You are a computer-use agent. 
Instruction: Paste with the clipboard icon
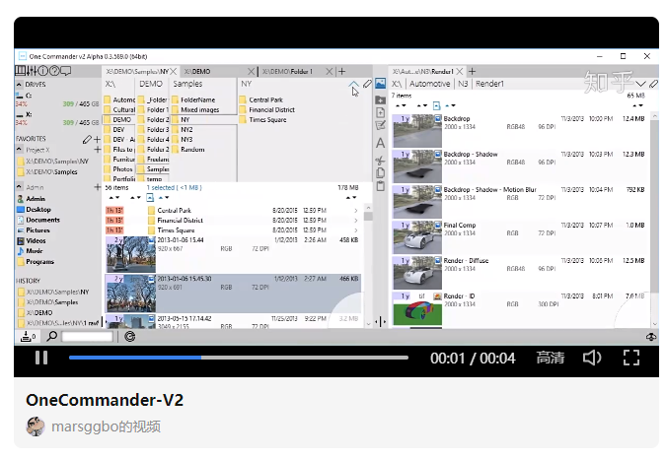click(380, 186)
